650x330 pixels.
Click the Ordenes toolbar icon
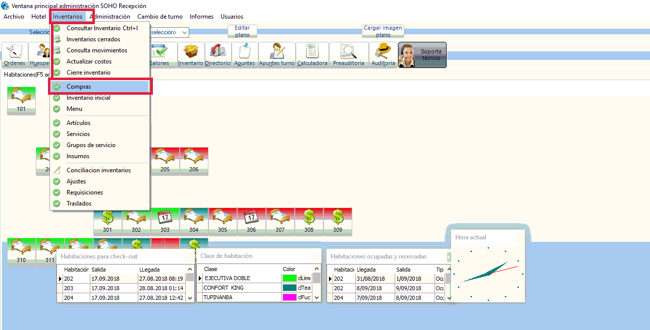point(14,54)
